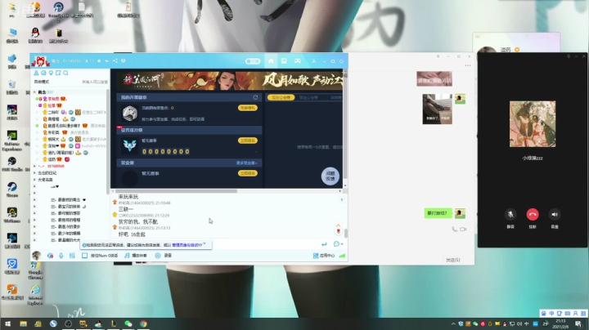The width and height of the screenshot is (589, 330).
Task: Open the search icon above channel list
Action: coord(65,73)
